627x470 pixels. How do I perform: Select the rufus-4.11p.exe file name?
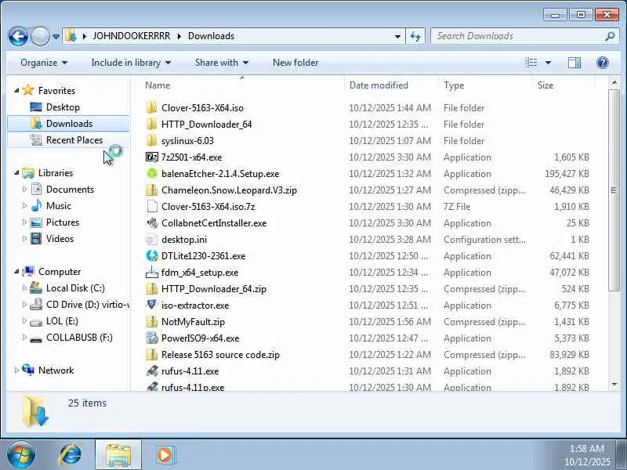[x=193, y=387]
